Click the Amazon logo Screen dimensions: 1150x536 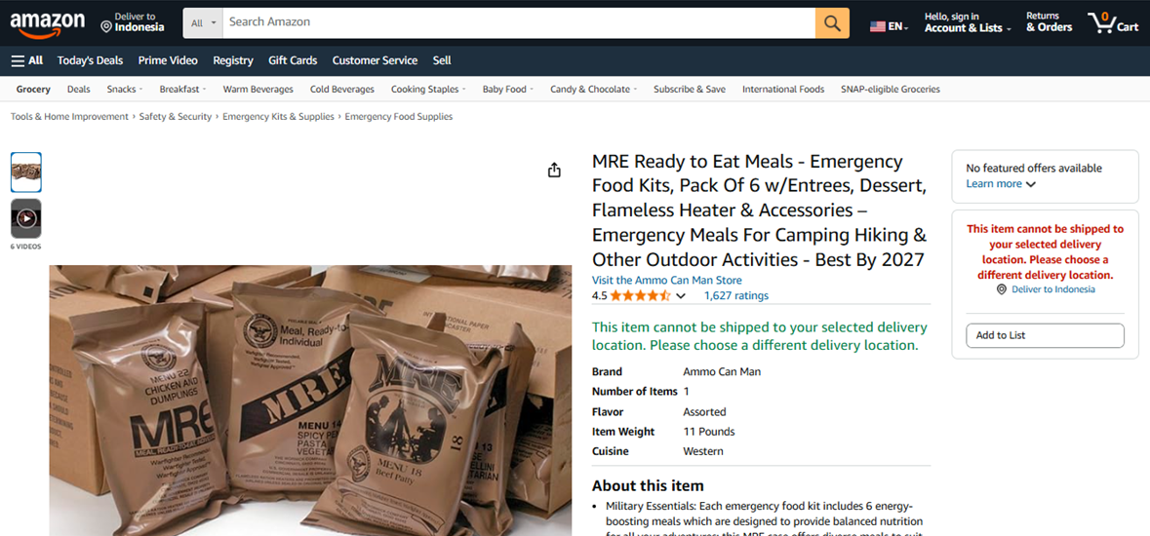click(x=47, y=23)
